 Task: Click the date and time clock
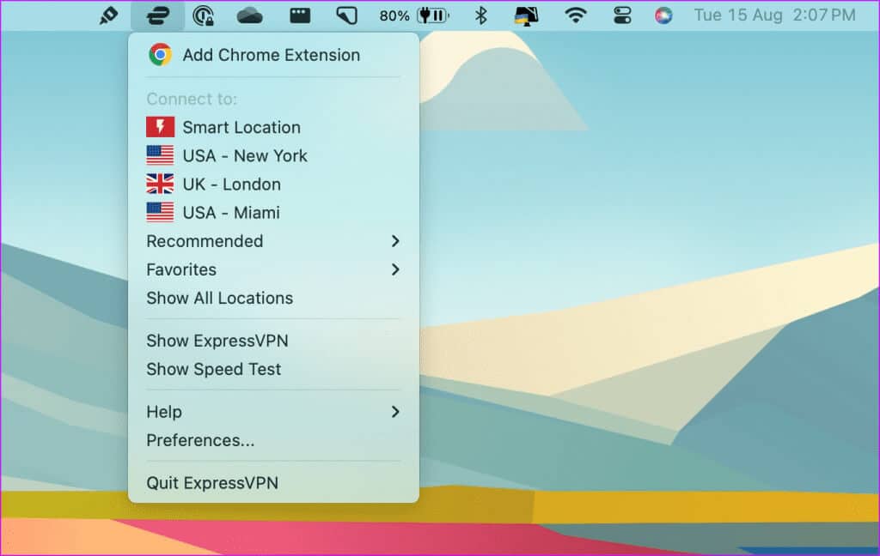pyautogui.click(x=774, y=15)
